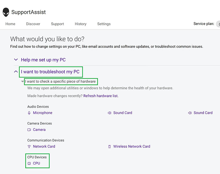The width and height of the screenshot is (220, 174).
Task: Click the Wi-Fi icon beside Network Card
Action: pos(29,147)
